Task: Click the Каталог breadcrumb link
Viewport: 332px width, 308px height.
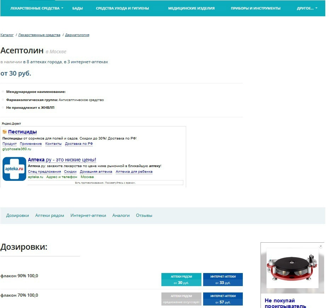Action: coord(7,35)
